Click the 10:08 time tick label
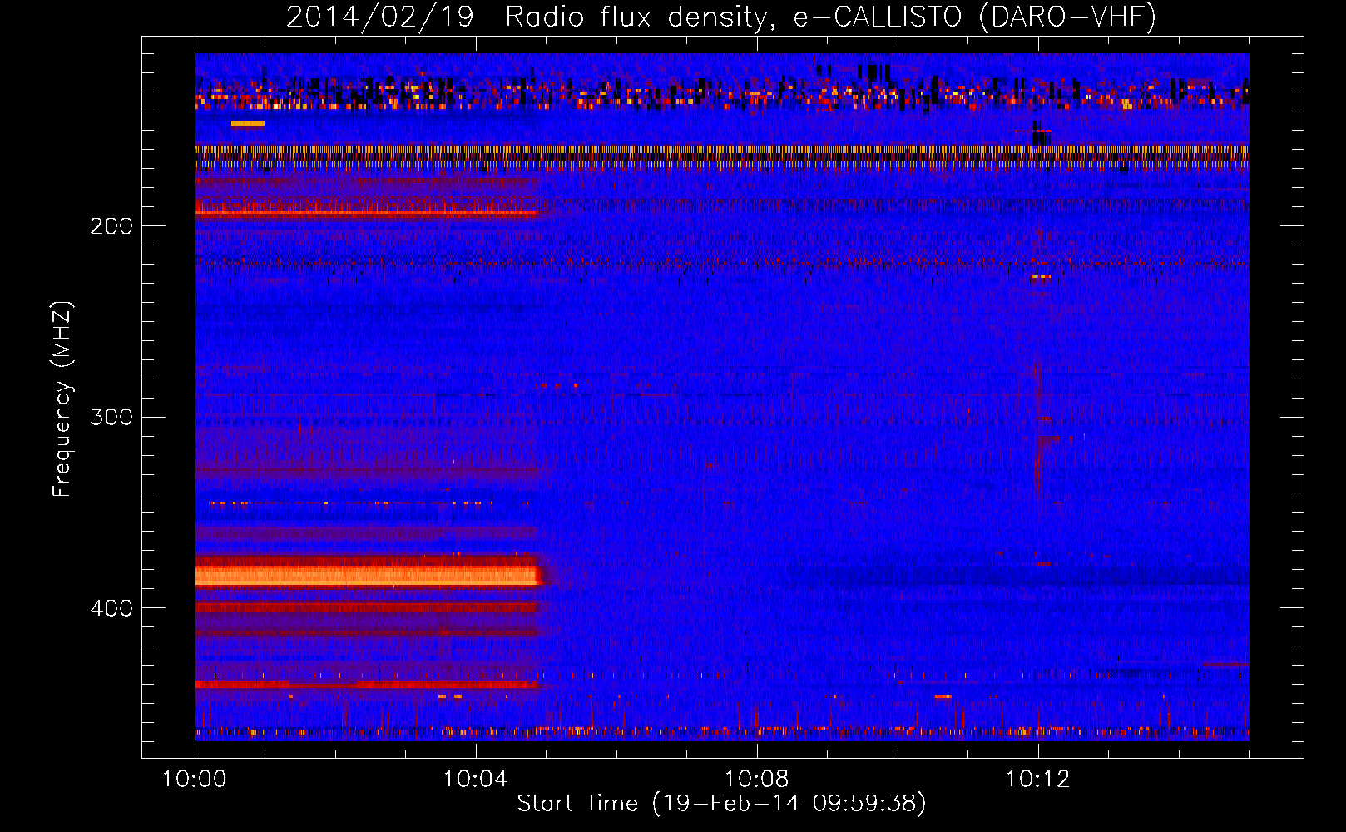1346x832 pixels. tap(756, 780)
